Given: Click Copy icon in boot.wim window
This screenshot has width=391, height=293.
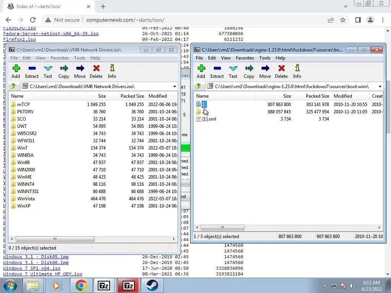Looking at the screenshot, I should 249,68.
